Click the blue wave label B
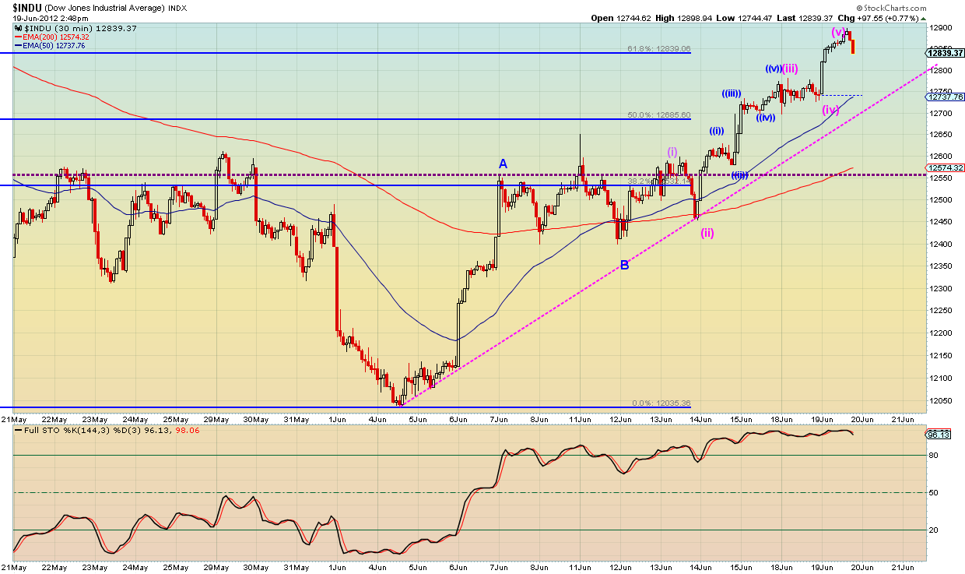 click(624, 265)
